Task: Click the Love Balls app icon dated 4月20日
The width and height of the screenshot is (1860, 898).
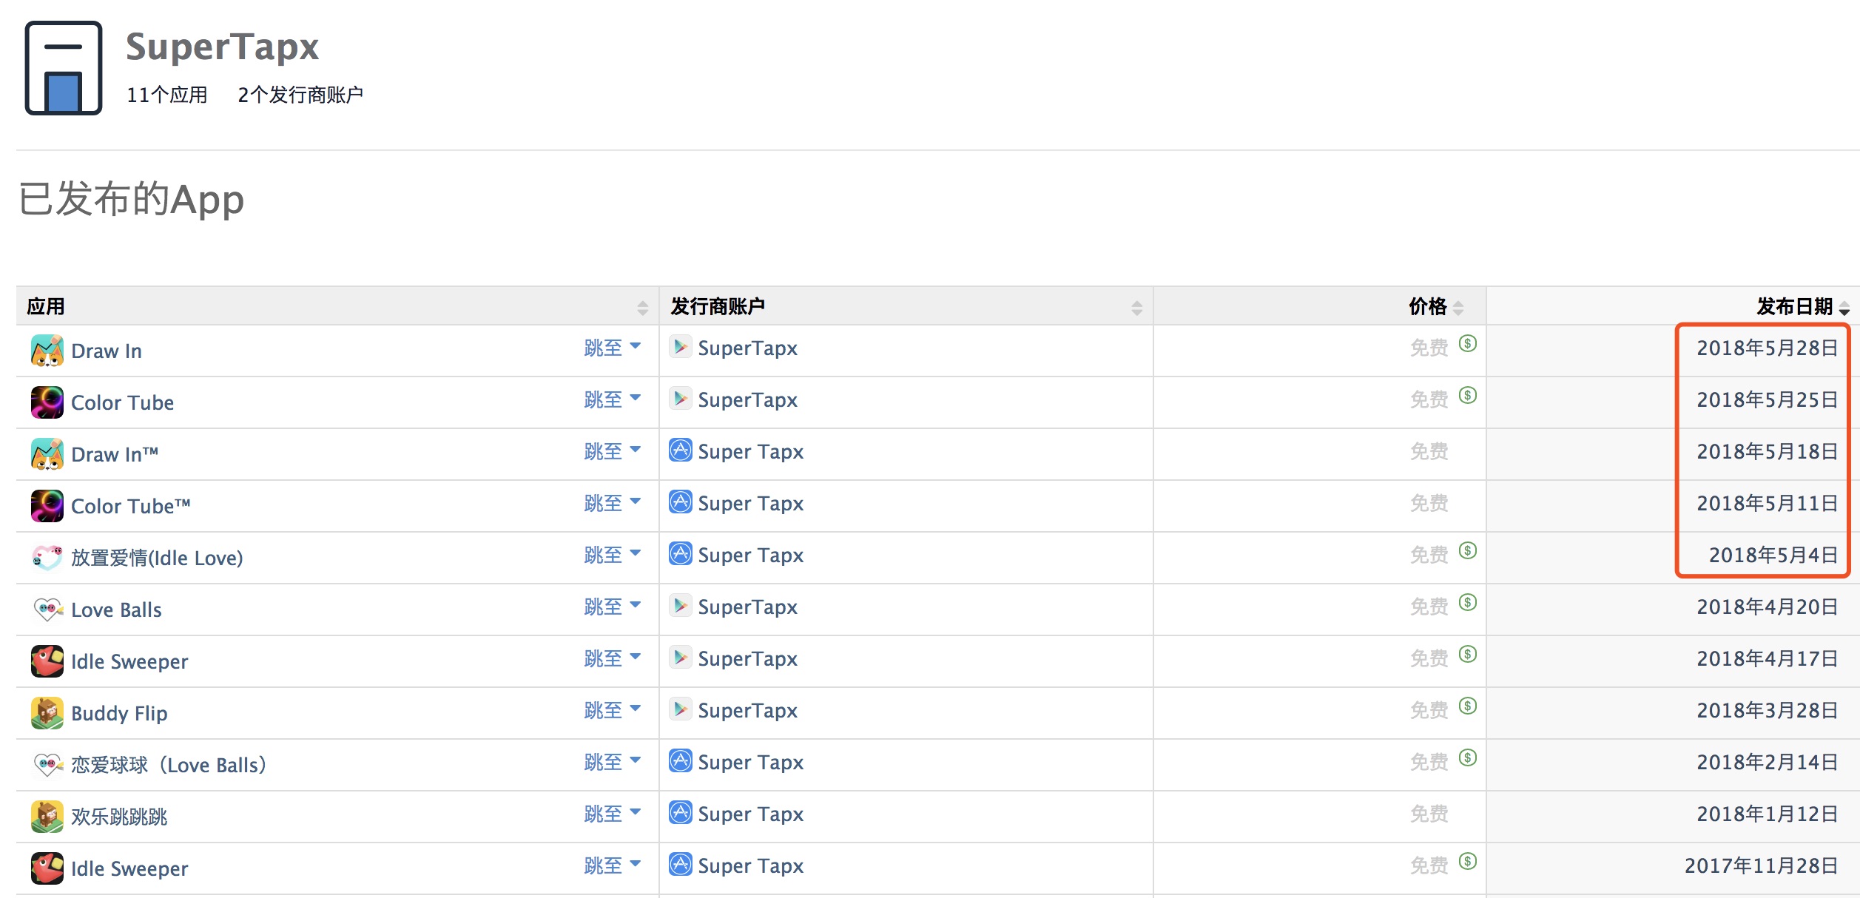Action: point(47,610)
